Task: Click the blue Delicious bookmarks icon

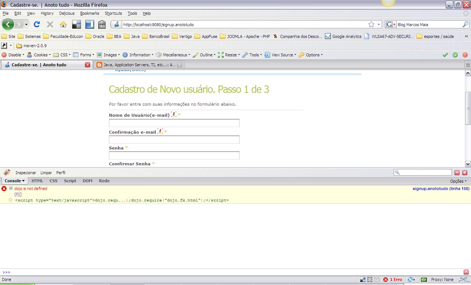Action: click(x=90, y=24)
